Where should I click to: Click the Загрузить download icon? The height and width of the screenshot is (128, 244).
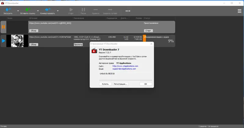coord(8,10)
